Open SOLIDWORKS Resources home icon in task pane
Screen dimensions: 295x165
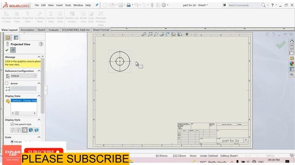[292, 42]
